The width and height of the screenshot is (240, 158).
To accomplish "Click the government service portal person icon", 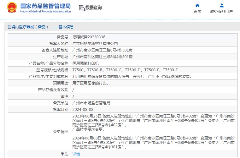I will click(221, 5).
